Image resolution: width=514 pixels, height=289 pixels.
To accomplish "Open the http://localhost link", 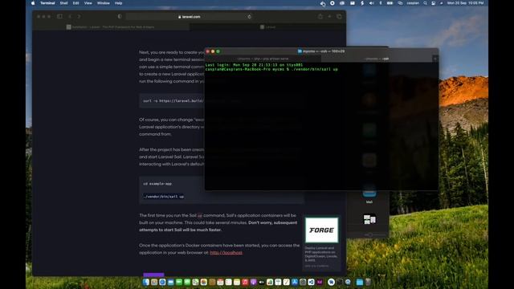I will coord(226,252).
